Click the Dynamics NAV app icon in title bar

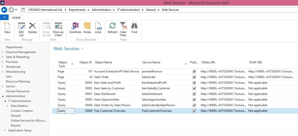click(3, 3)
